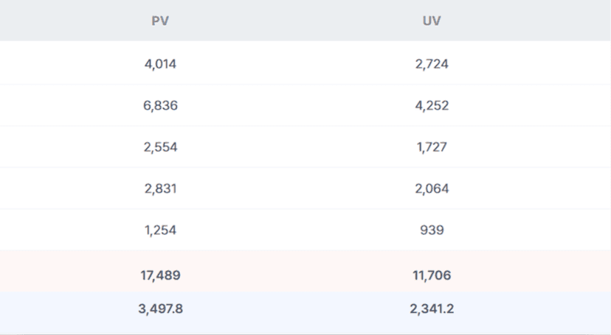Viewport: 611px width, 335px height.
Task: Click the UV total 11,706
Action: click(x=432, y=275)
